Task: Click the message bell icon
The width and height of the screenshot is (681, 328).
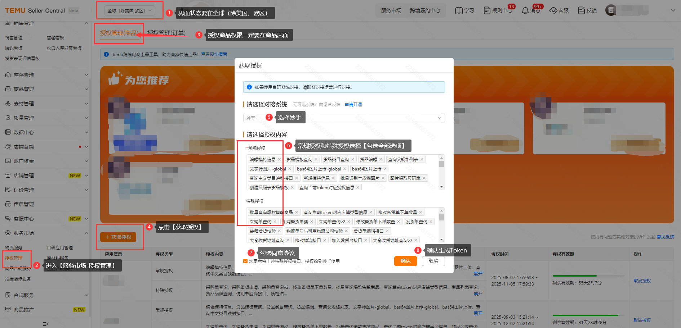Action: (525, 10)
